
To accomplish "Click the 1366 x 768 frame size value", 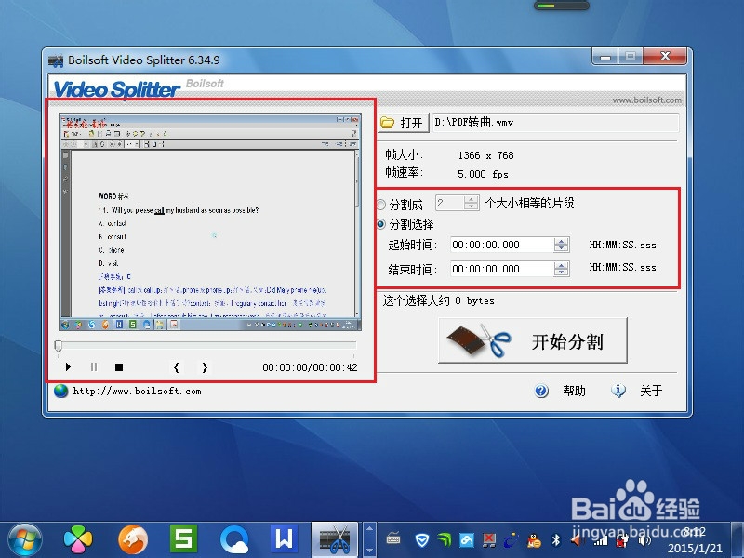I will coord(485,155).
